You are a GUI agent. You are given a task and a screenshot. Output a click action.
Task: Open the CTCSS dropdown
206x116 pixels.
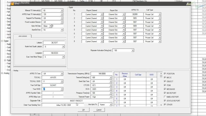coord(111,85)
